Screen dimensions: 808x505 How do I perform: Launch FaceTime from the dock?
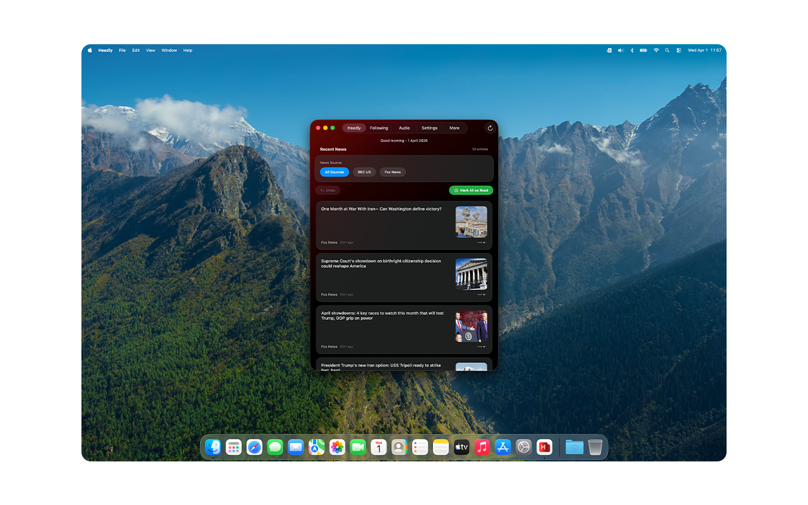(358, 448)
